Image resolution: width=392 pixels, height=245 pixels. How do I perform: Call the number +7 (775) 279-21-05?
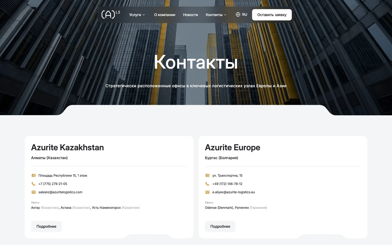[x=53, y=184]
